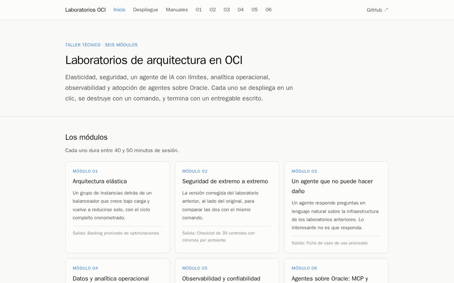The height and width of the screenshot is (283, 454).
Task: Click the MÓDULO 05 label
Action: point(195,268)
